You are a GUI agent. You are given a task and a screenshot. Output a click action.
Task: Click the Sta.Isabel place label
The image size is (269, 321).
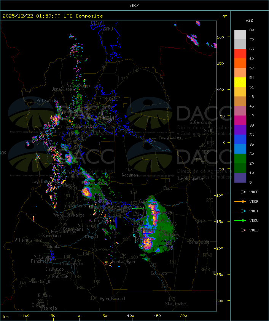coord(177,304)
